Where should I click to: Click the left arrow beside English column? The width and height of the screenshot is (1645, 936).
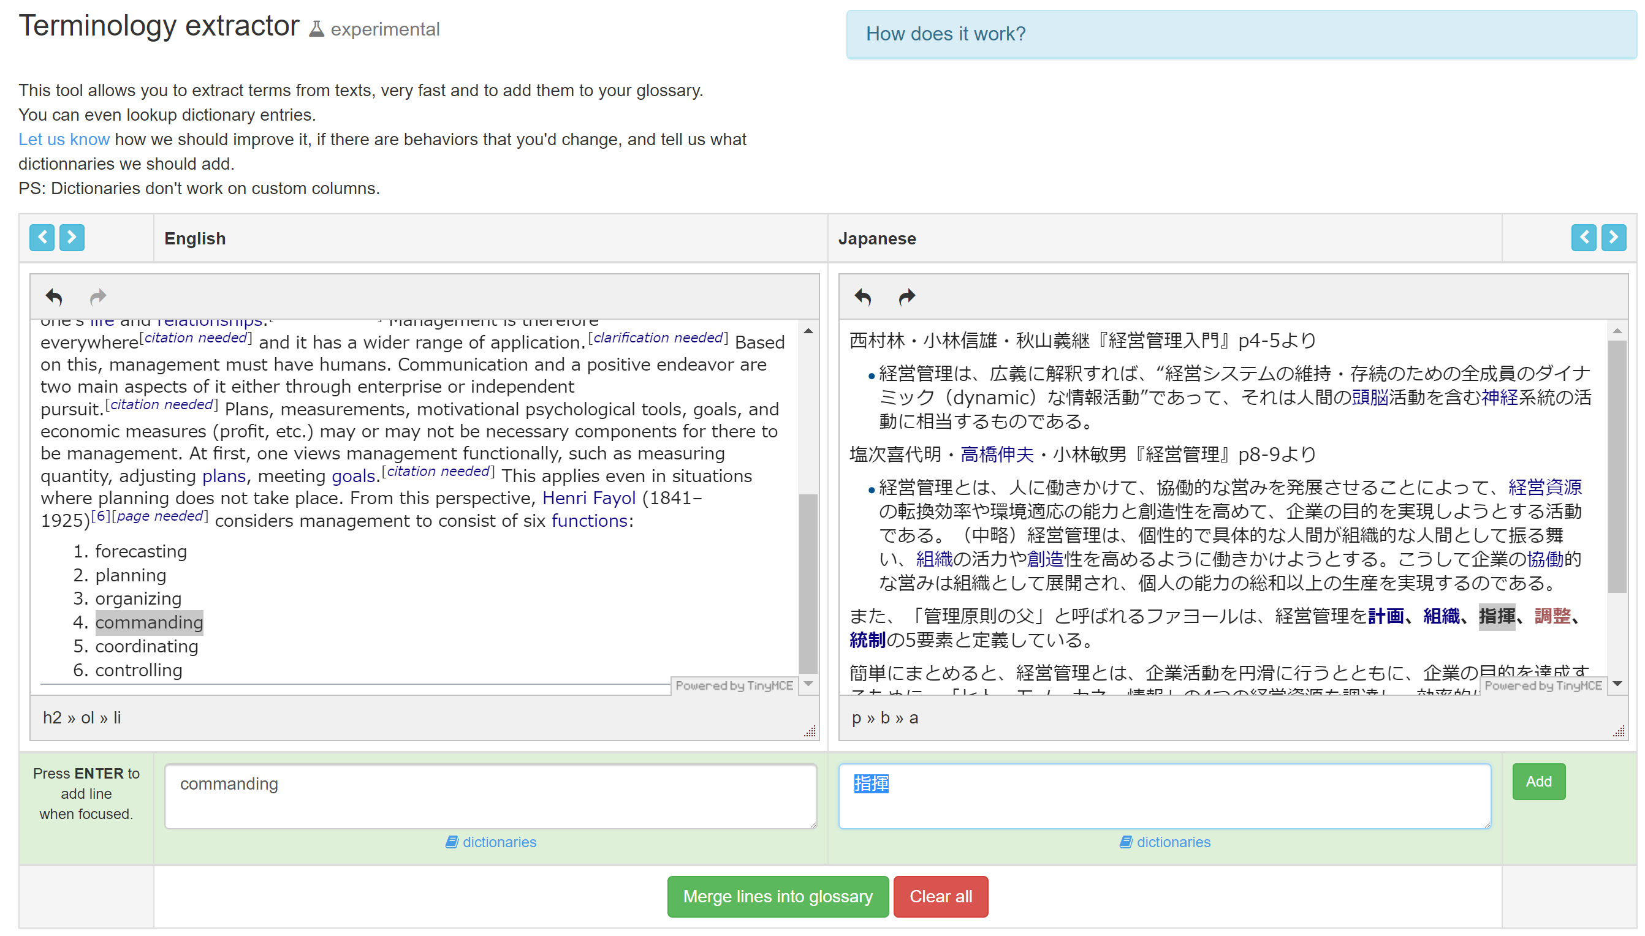pyautogui.click(x=42, y=238)
